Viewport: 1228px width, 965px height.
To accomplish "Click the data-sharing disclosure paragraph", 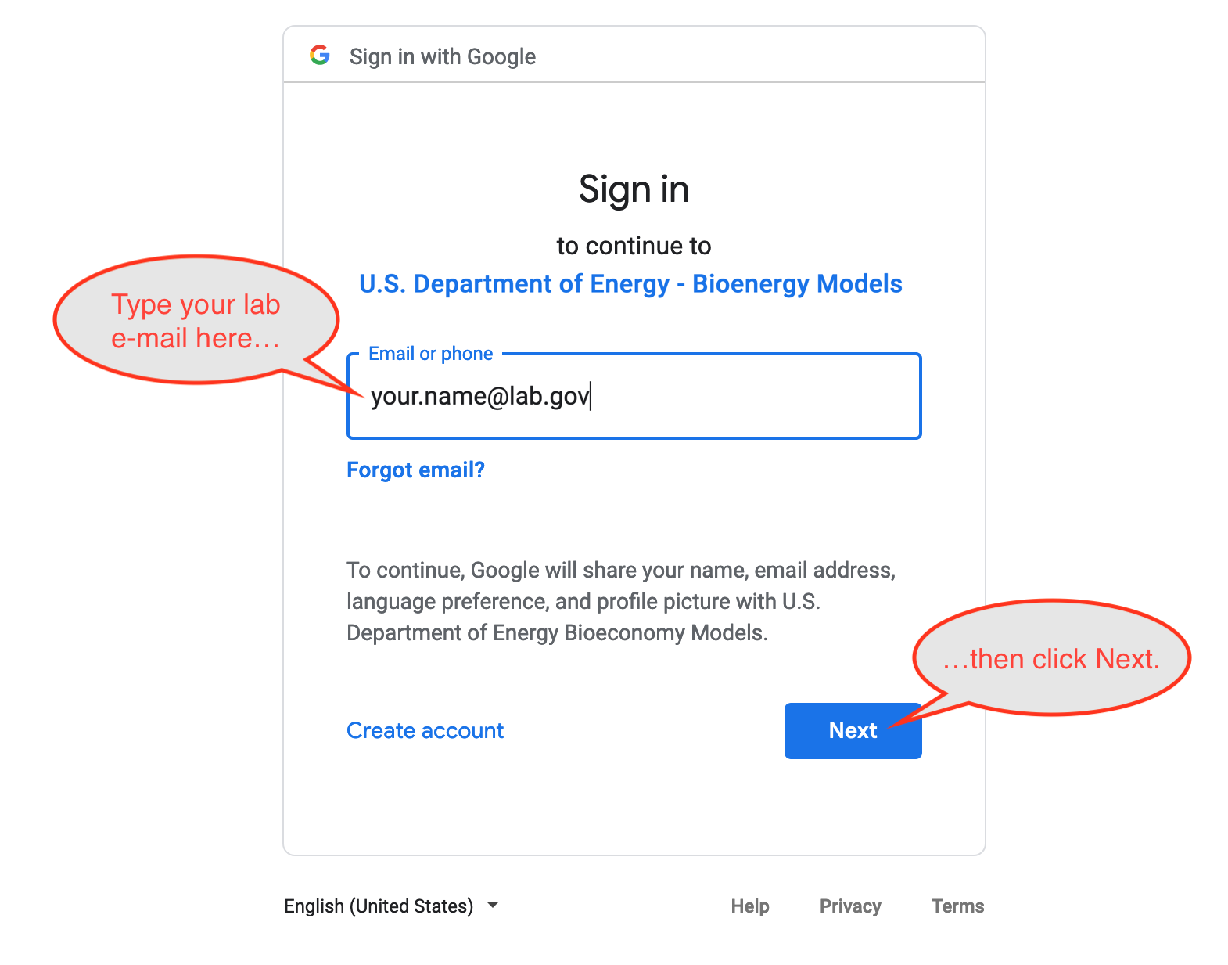I will pyautogui.click(x=621, y=601).
